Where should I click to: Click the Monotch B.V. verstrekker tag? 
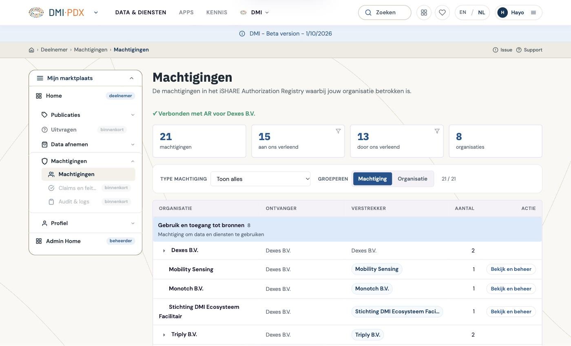click(x=372, y=289)
